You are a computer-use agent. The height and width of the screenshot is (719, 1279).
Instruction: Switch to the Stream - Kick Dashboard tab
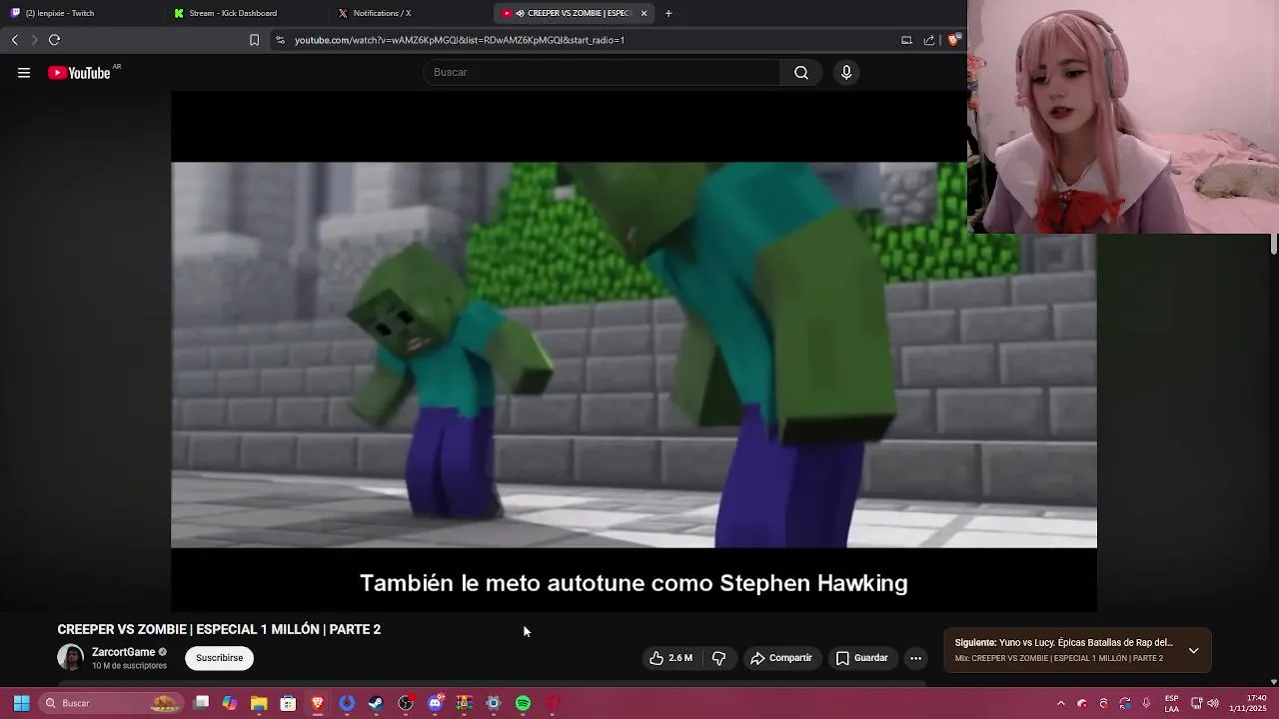tap(242, 13)
